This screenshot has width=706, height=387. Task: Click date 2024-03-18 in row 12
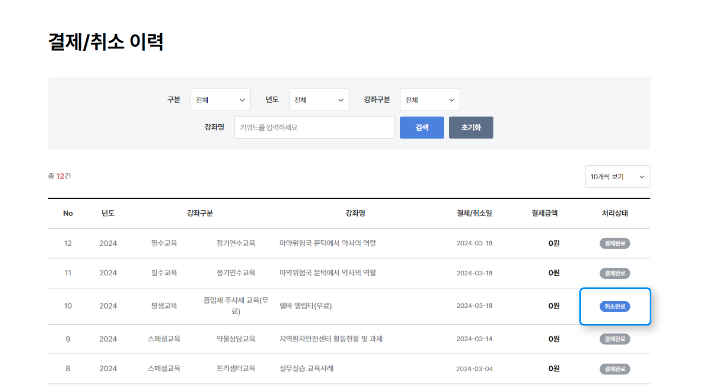(x=474, y=243)
